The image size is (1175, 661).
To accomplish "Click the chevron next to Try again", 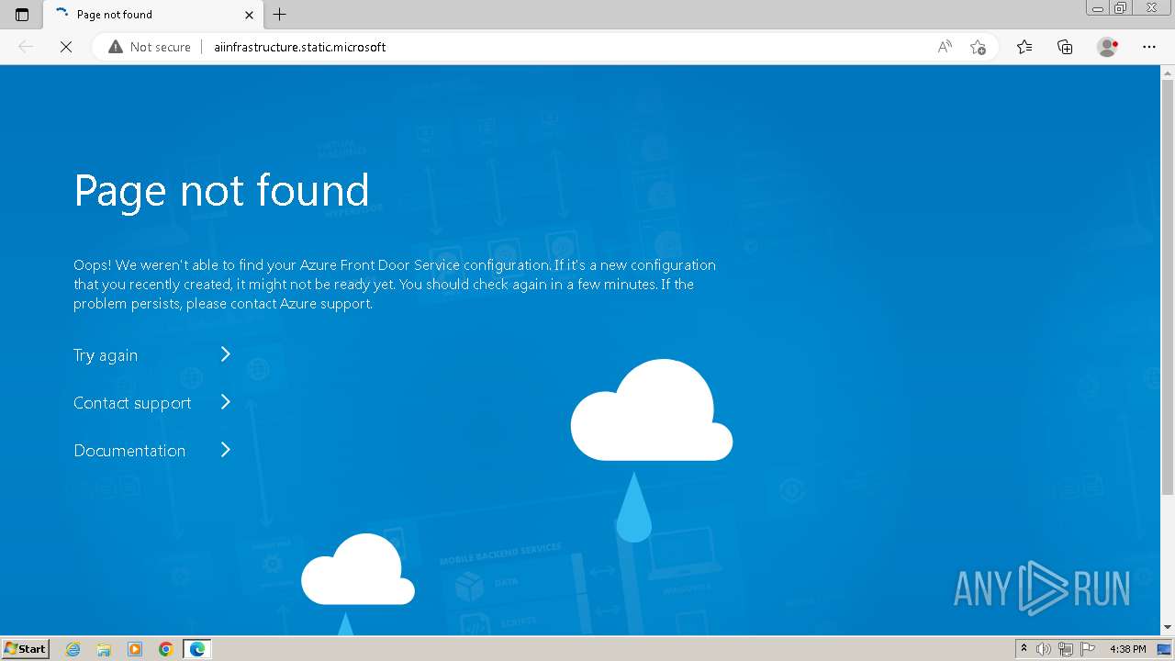I will (226, 354).
